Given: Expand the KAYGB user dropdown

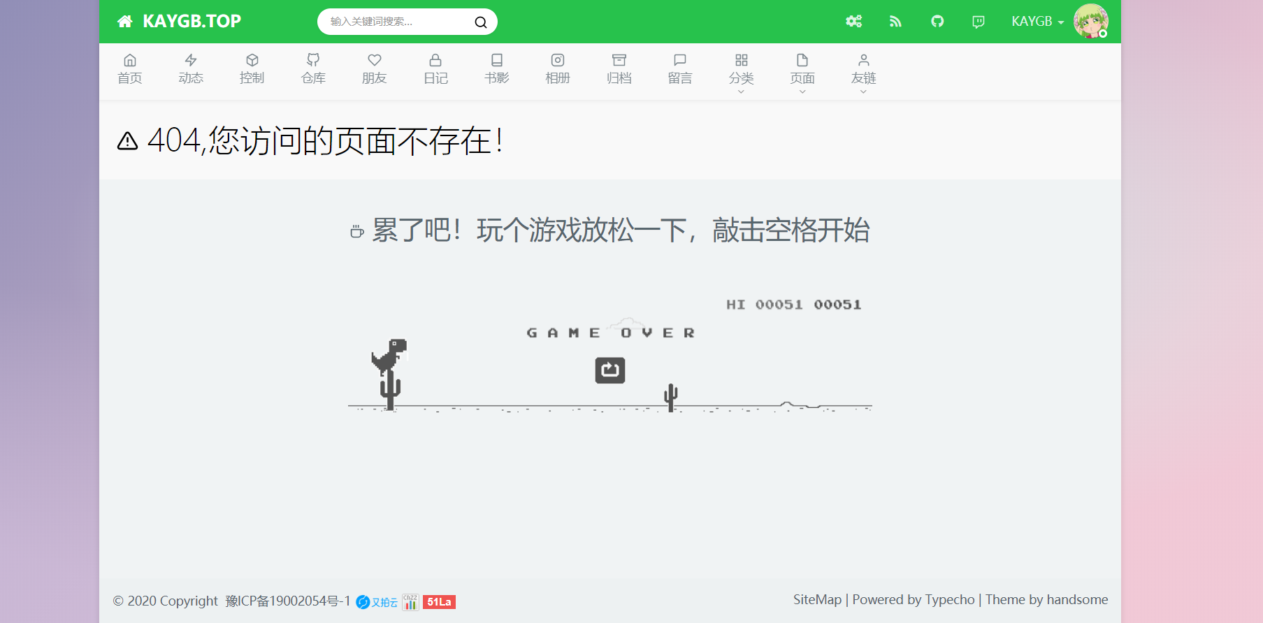Looking at the screenshot, I should [1038, 22].
